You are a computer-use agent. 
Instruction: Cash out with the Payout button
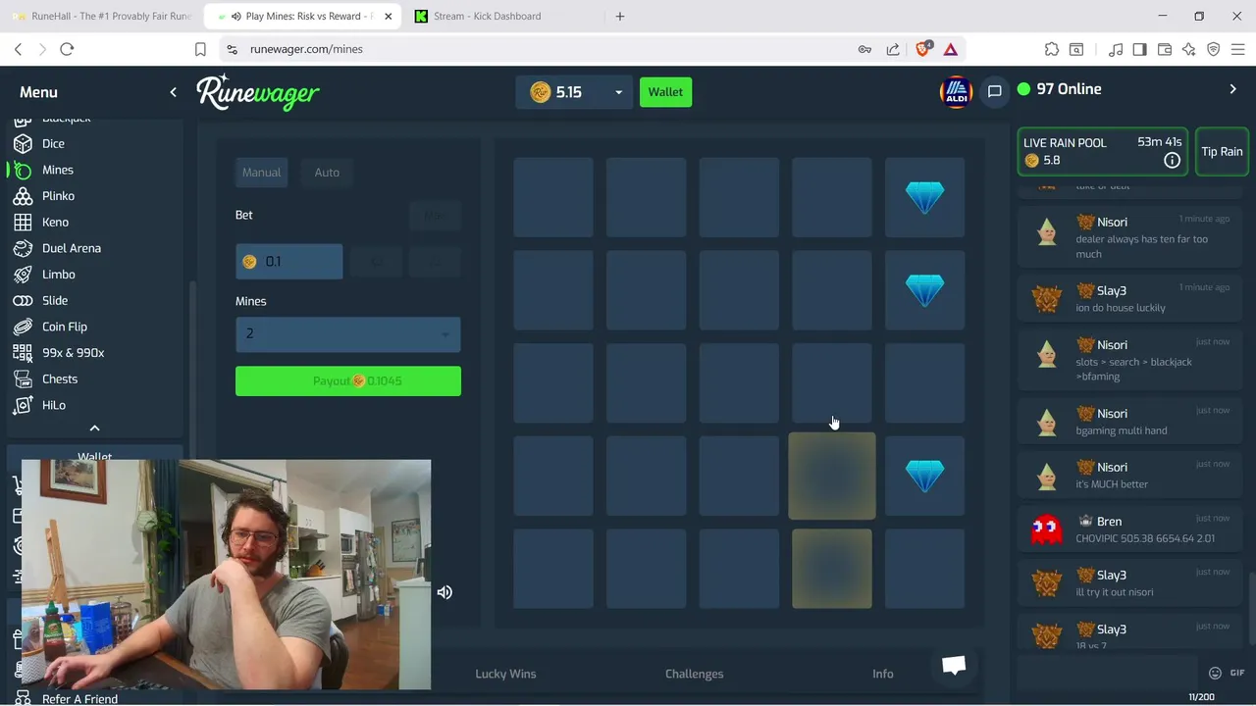point(348,381)
